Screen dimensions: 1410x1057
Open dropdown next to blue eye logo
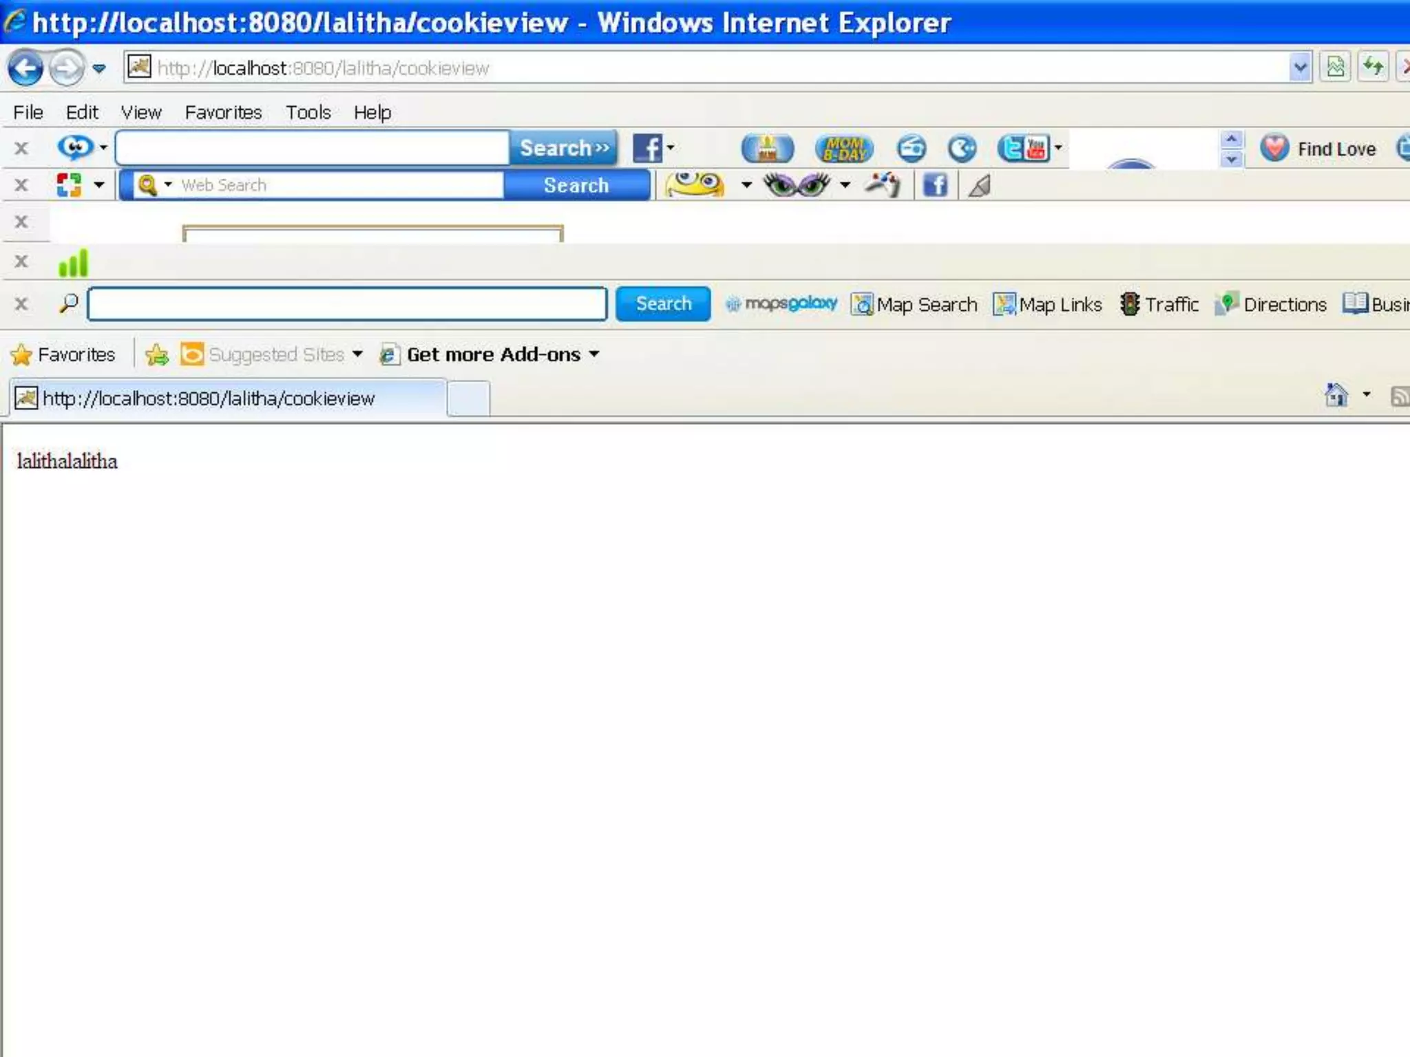click(103, 147)
